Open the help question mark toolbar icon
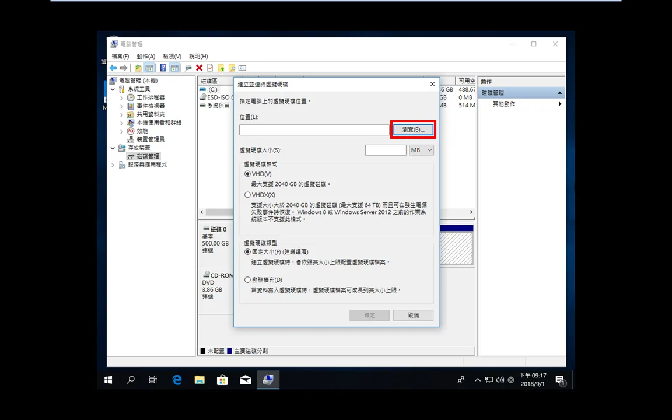This screenshot has height=420, width=672. (163, 68)
